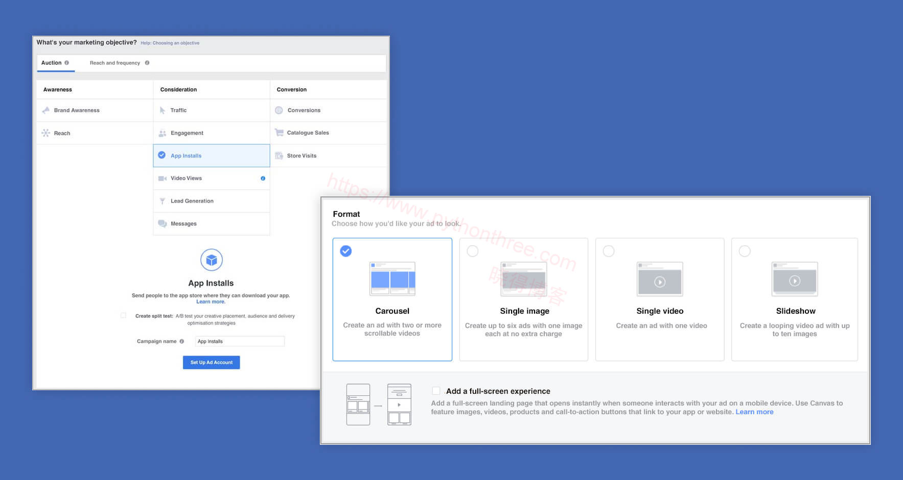903x480 pixels.
Task: Click the Consideration column header
Action: pos(178,89)
